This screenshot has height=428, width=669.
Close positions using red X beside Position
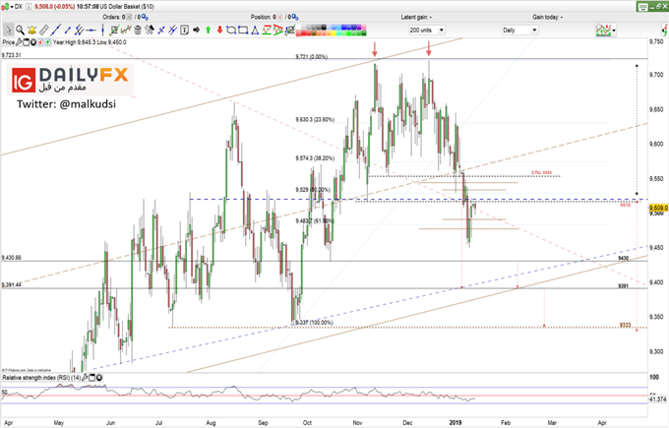pos(279,17)
